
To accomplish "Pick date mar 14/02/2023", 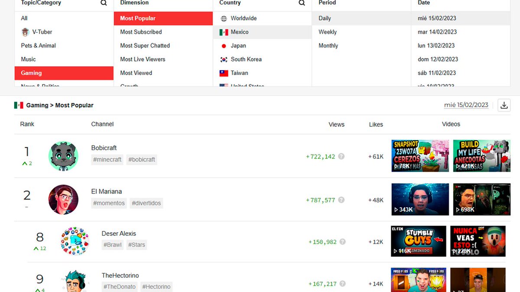I will 461,32.
